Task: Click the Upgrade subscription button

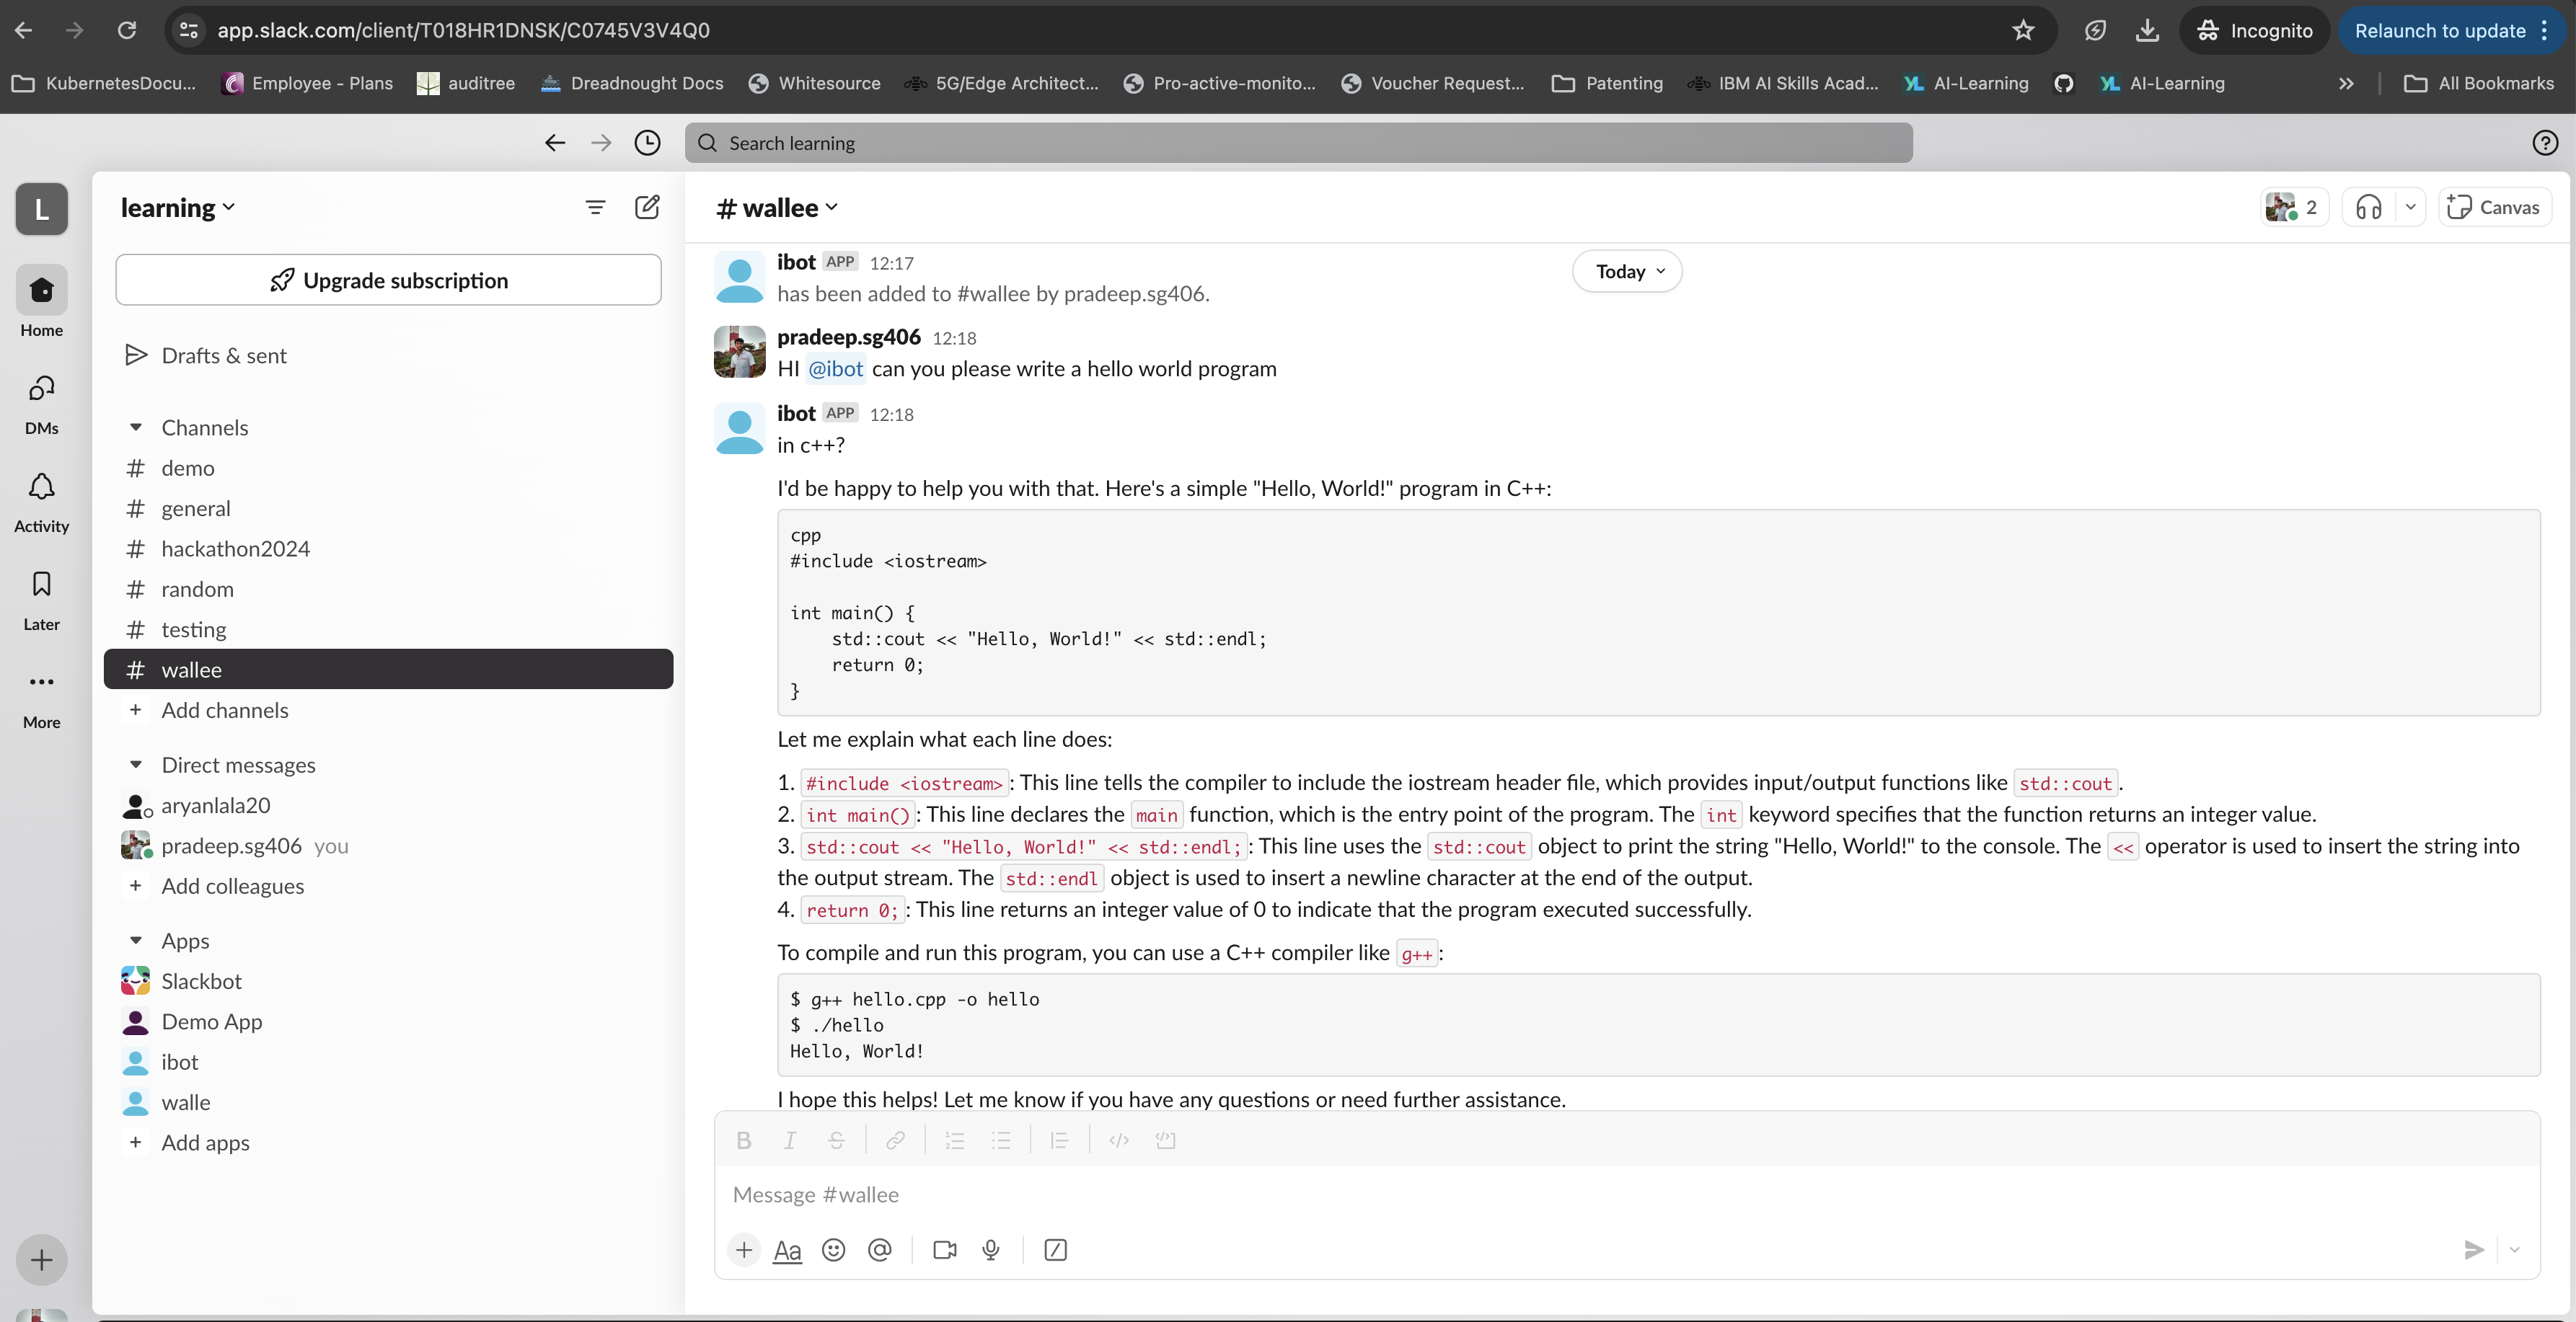Action: click(388, 280)
